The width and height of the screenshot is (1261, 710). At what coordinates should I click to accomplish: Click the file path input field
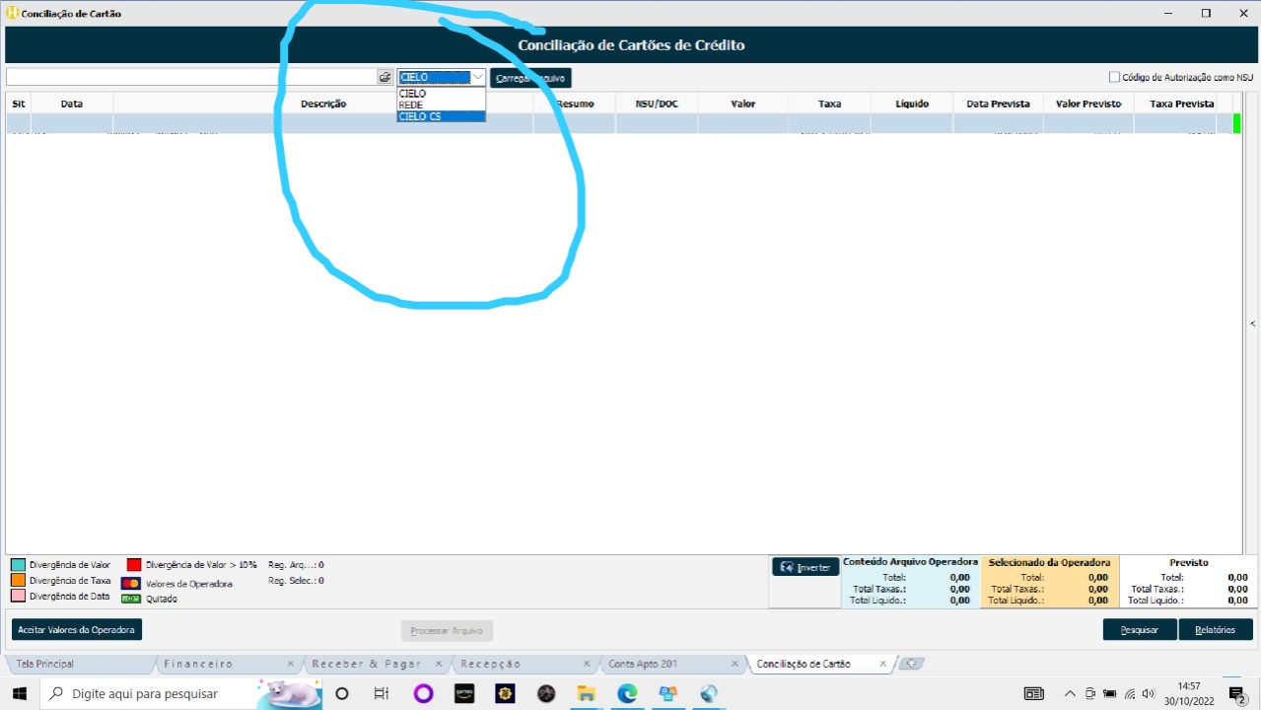click(x=190, y=77)
